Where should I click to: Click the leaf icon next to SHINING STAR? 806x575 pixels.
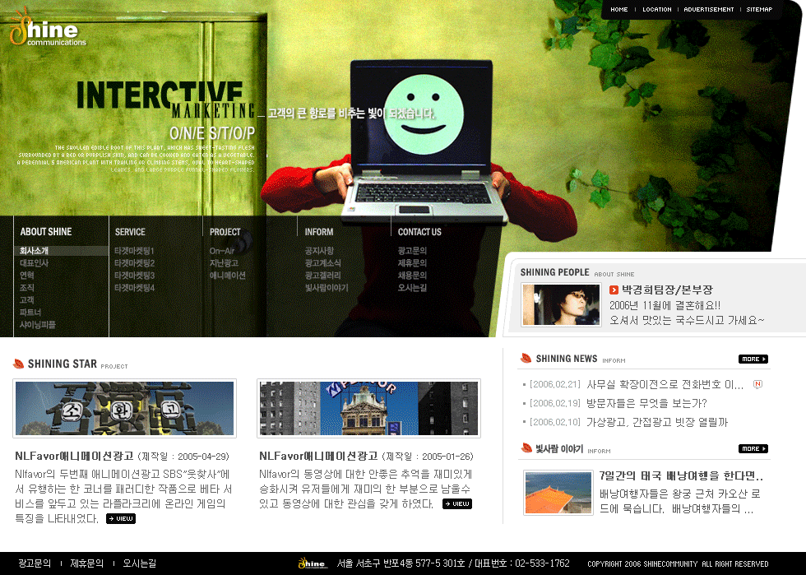[18, 364]
